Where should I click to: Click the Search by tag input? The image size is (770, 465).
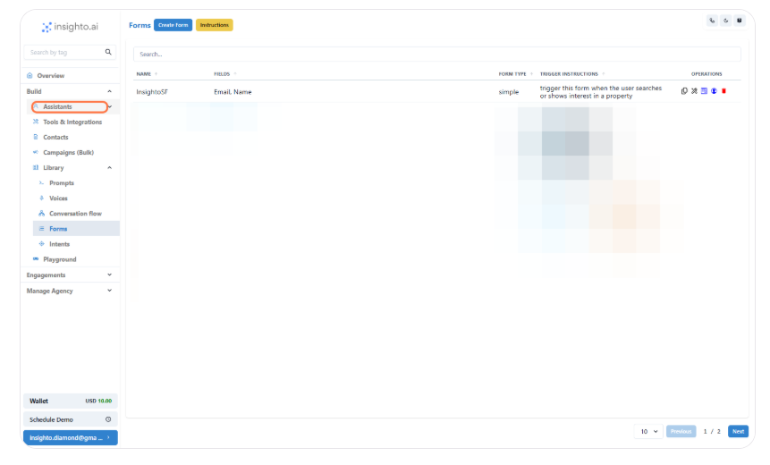point(63,52)
